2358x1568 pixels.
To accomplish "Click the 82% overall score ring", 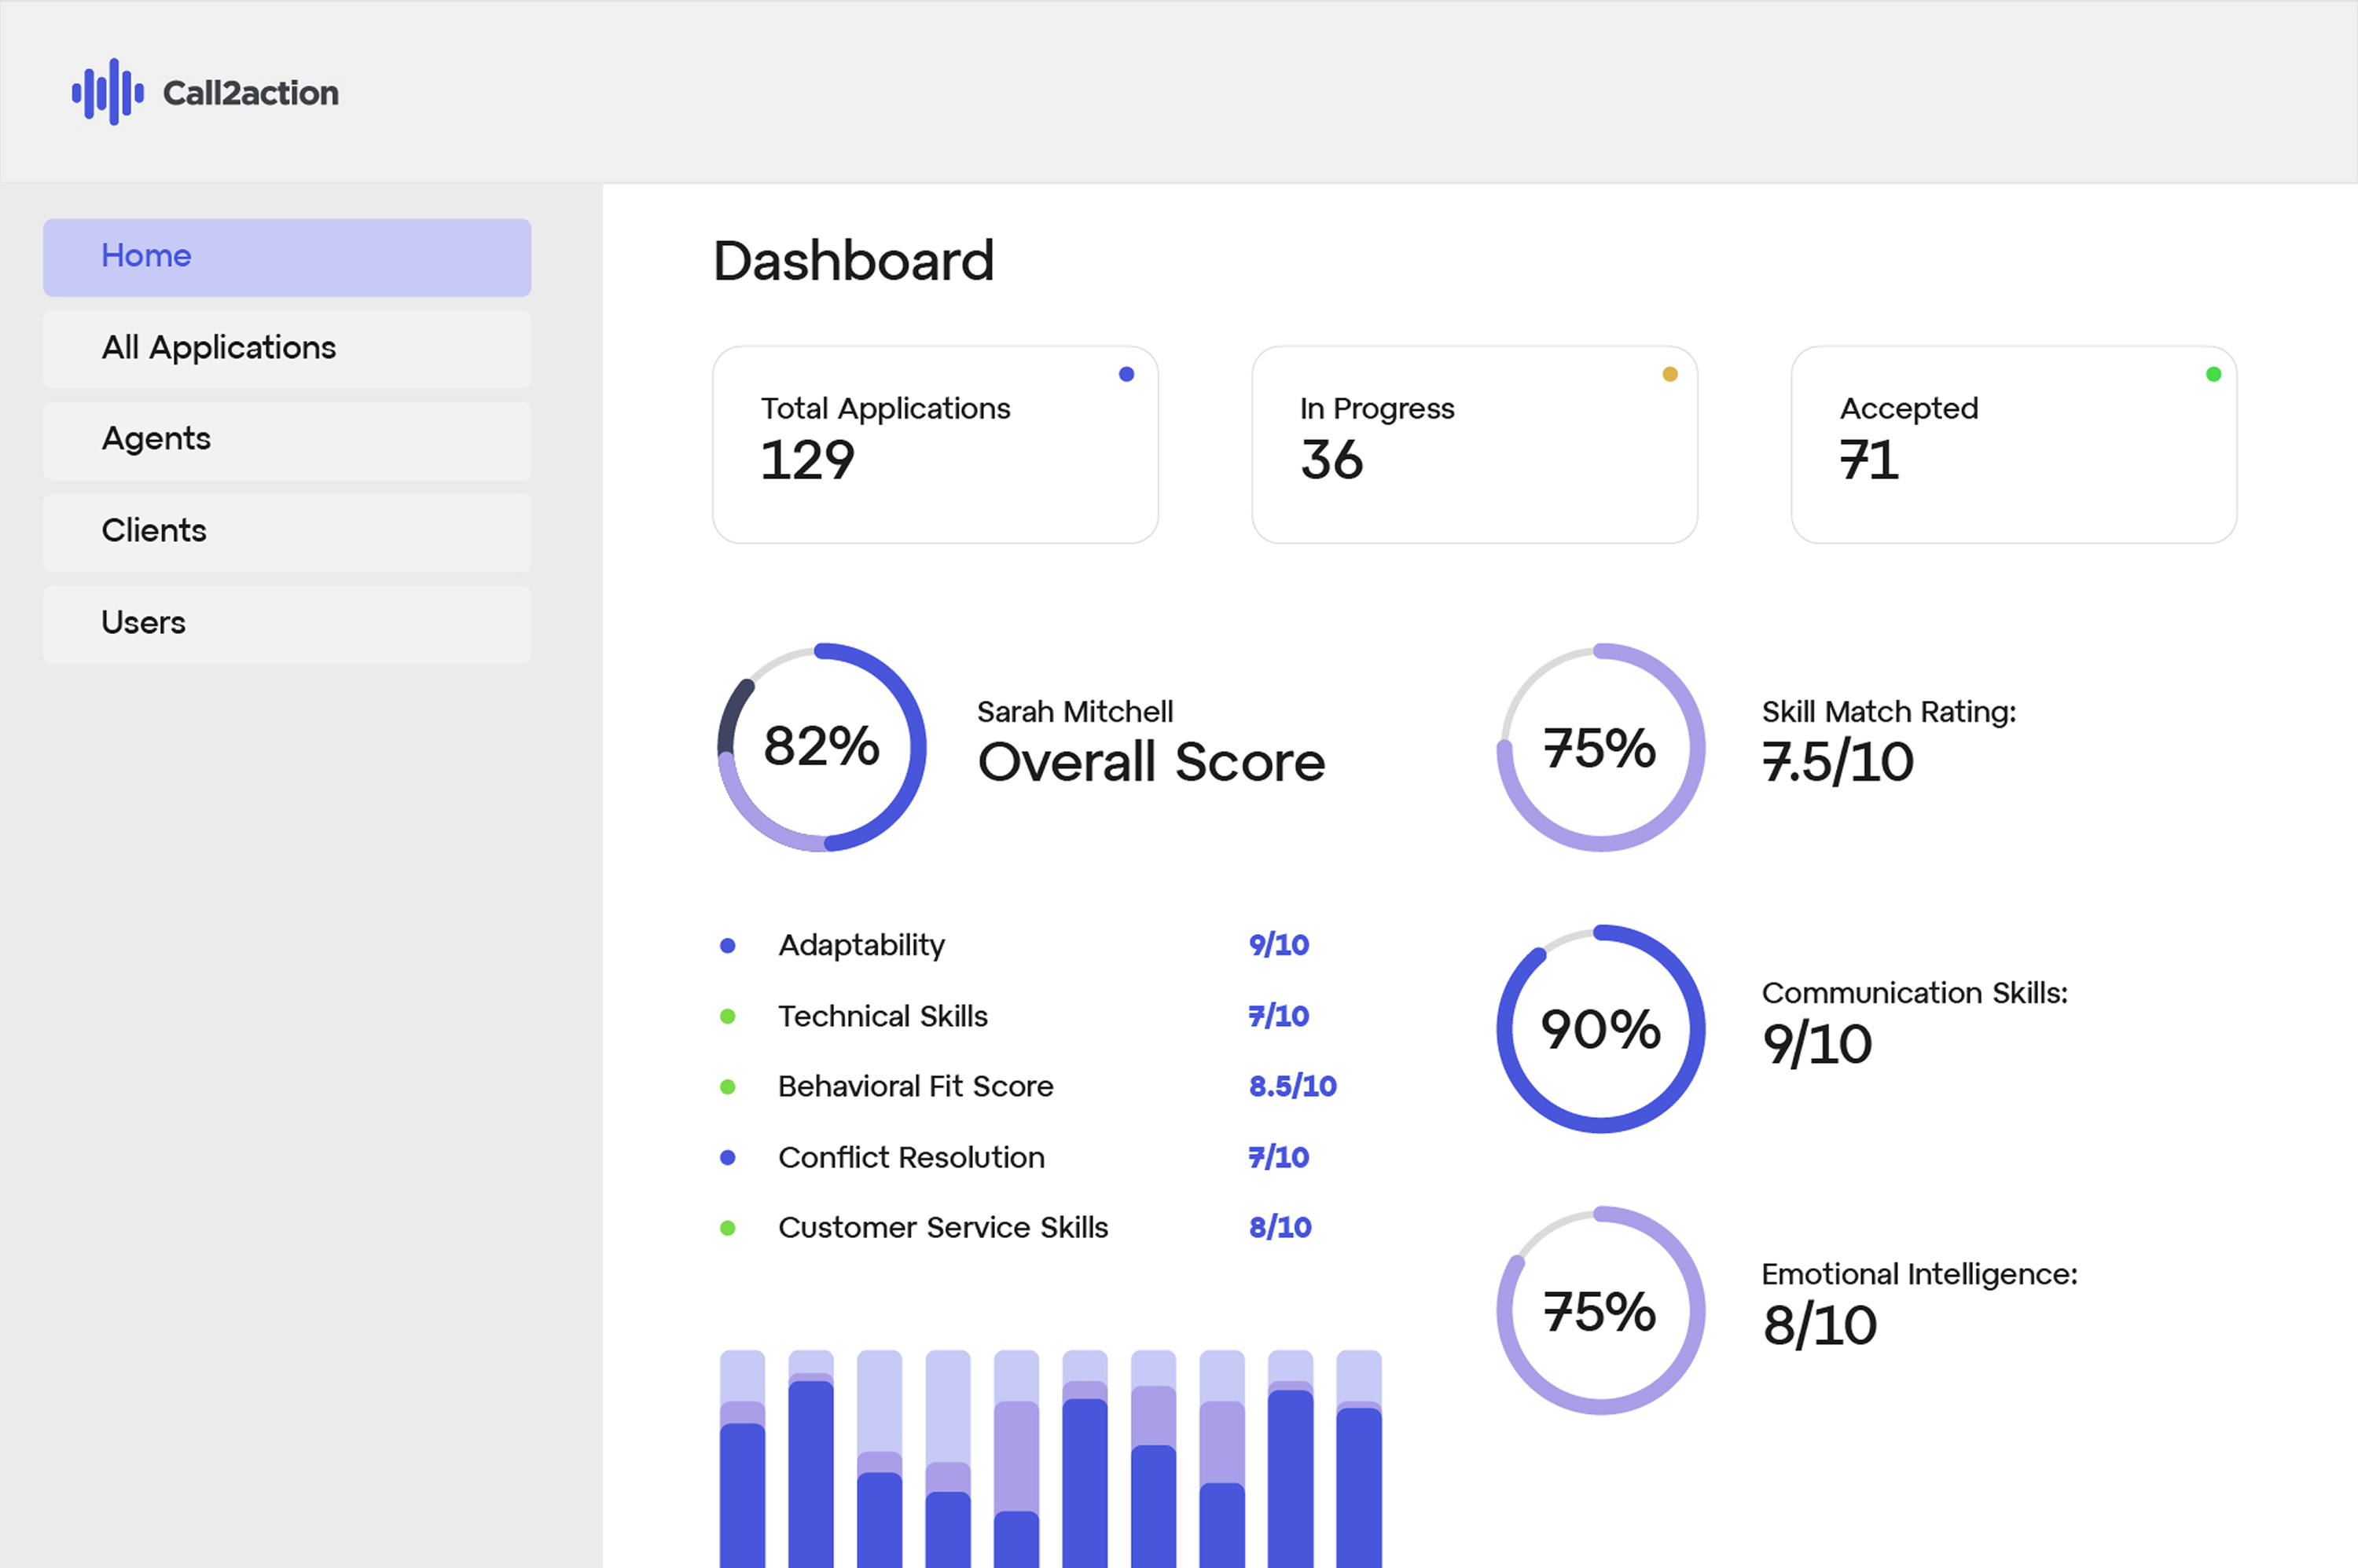I will pos(821,747).
